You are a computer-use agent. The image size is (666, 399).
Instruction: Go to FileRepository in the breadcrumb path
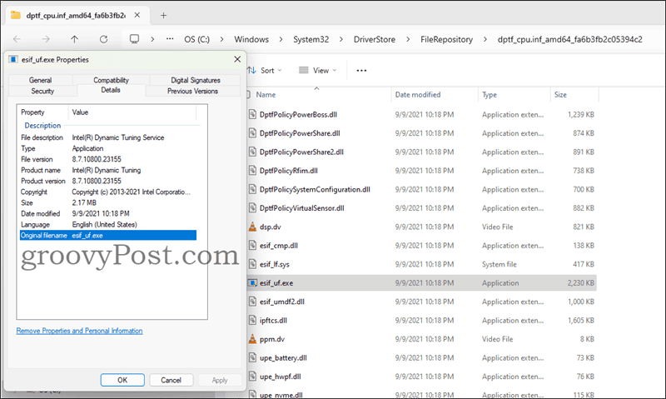(446, 39)
